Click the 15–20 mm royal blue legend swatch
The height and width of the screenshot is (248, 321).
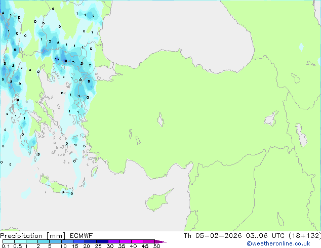(x=79, y=241)
